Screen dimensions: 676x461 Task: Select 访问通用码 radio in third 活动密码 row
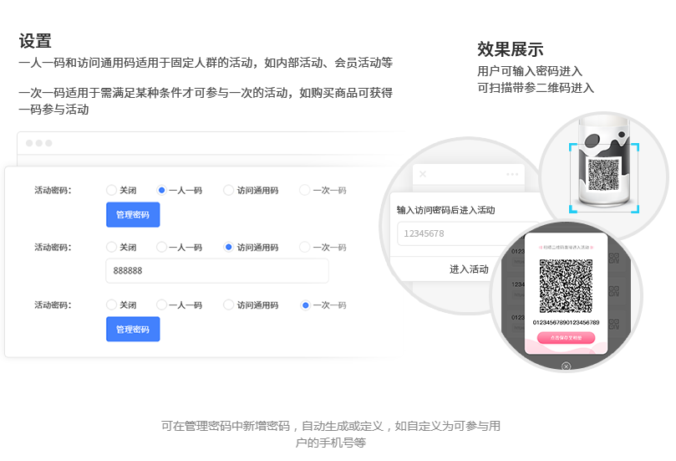[x=228, y=305]
